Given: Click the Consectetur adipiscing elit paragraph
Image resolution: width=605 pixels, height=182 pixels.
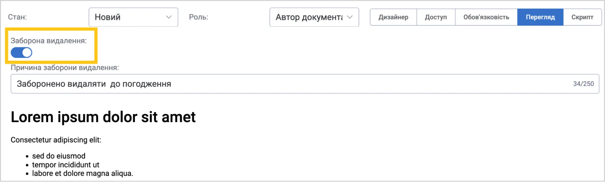Looking at the screenshot, I should [x=56, y=140].
